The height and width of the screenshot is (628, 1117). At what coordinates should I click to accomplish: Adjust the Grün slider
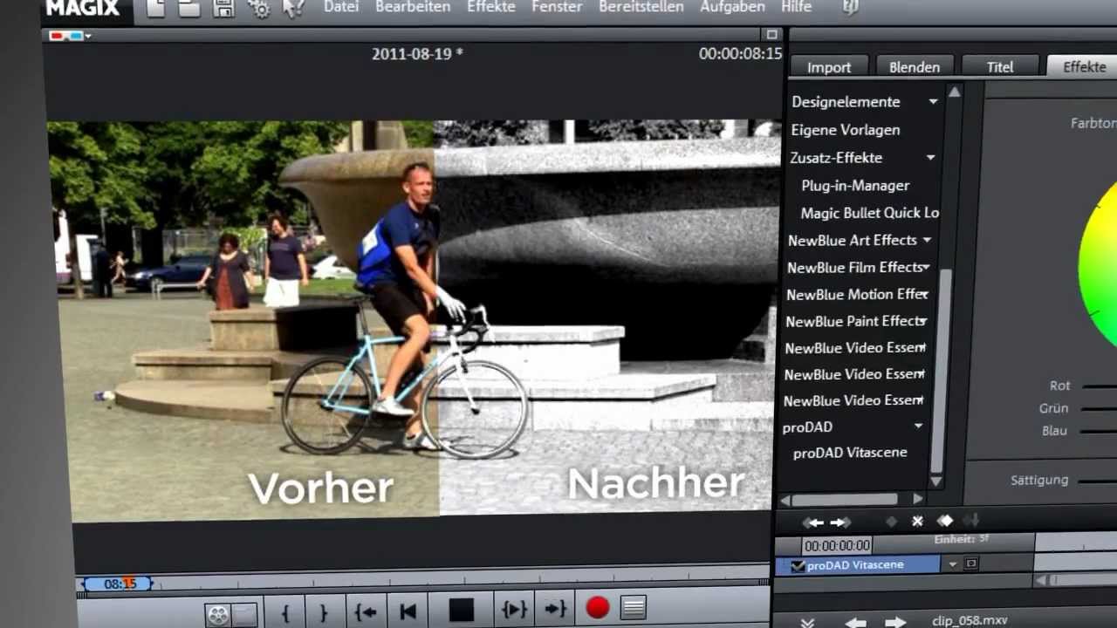tap(1099, 408)
